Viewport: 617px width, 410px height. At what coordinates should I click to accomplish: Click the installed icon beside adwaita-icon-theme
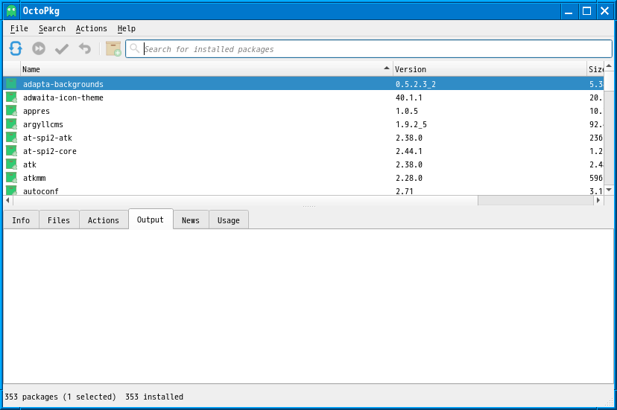11,97
